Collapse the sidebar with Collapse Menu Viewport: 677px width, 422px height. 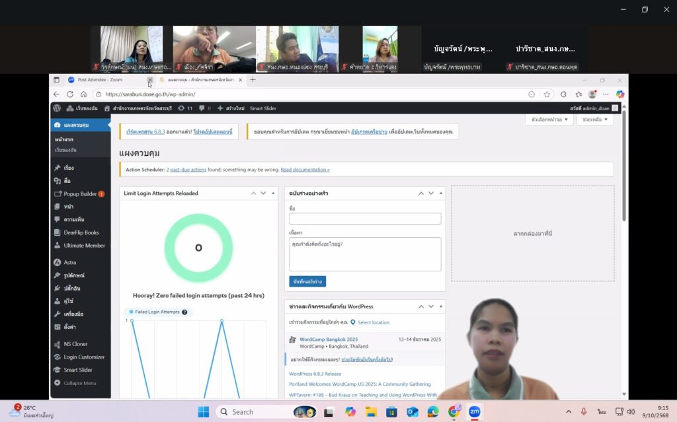pyautogui.click(x=79, y=383)
